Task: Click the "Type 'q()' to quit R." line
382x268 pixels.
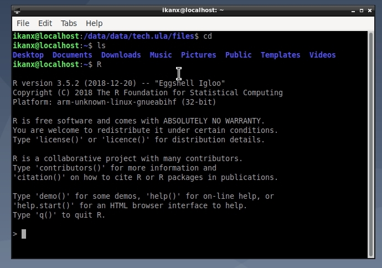Action: coord(59,215)
